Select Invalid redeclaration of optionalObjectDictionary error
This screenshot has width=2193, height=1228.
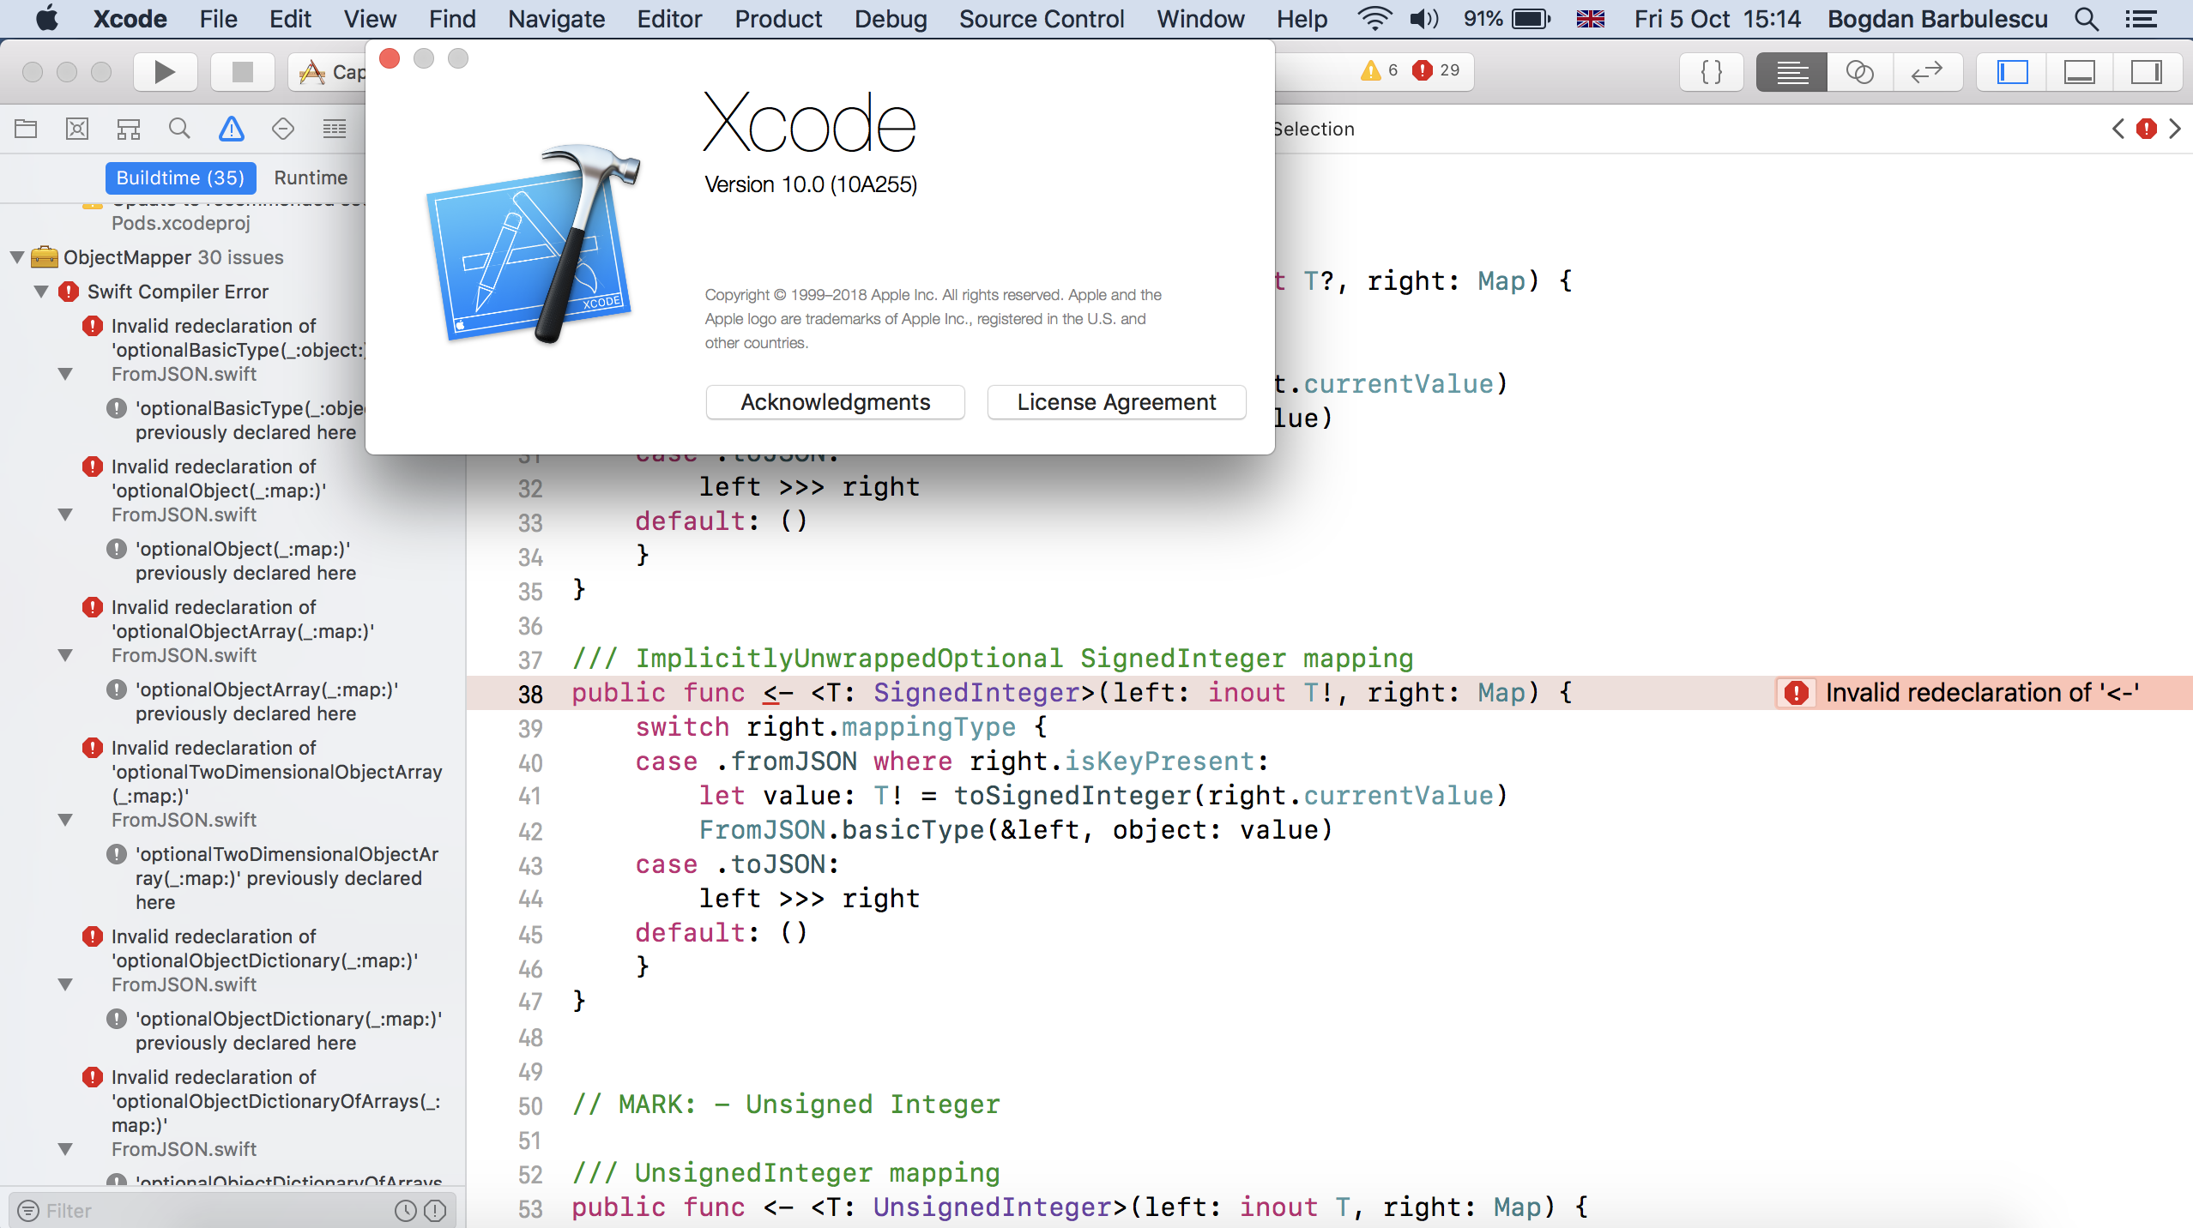(x=264, y=948)
